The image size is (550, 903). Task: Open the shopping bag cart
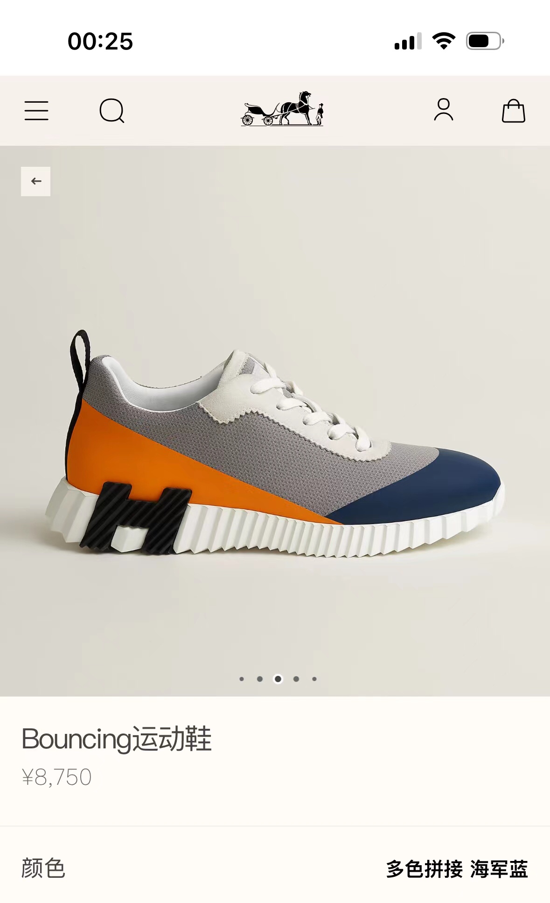point(513,111)
